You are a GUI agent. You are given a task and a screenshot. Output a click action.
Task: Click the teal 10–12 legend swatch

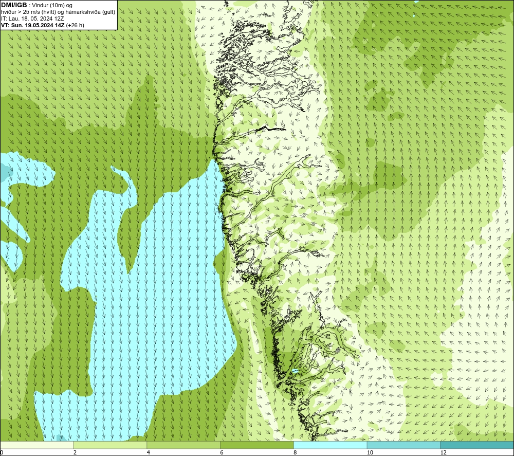[404, 445]
